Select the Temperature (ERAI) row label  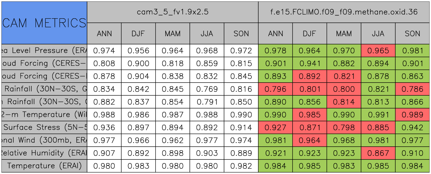click(44, 166)
